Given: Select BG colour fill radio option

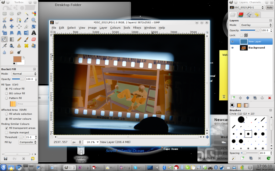Looking at the screenshot, I should (x=7, y=94).
